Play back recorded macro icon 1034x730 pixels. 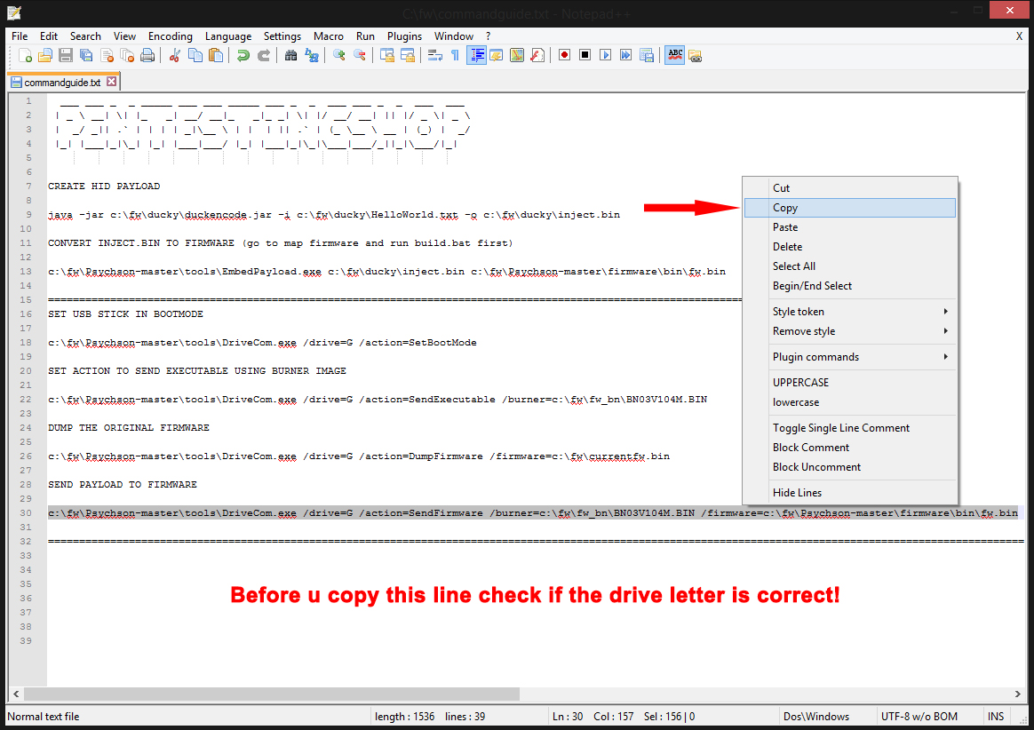[x=605, y=55]
